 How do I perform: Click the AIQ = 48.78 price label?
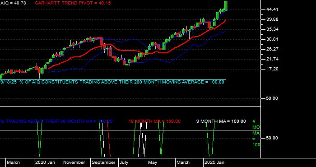[x=13, y=3]
